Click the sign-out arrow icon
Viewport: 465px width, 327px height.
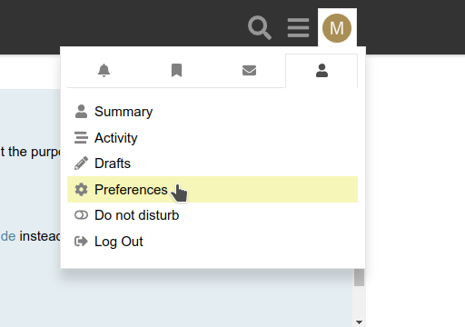pos(81,242)
